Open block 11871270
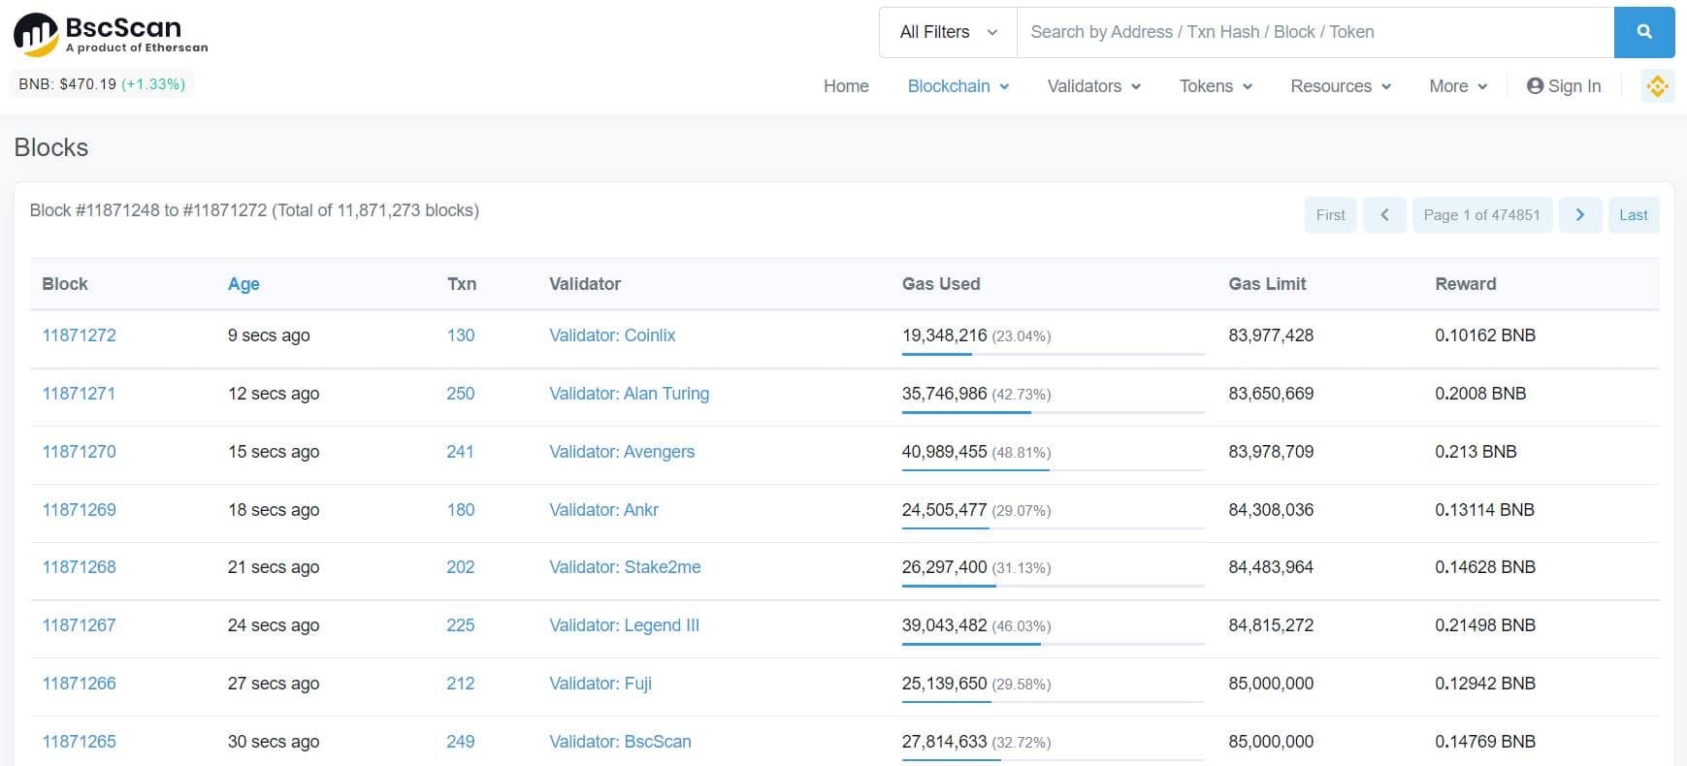 [80, 452]
